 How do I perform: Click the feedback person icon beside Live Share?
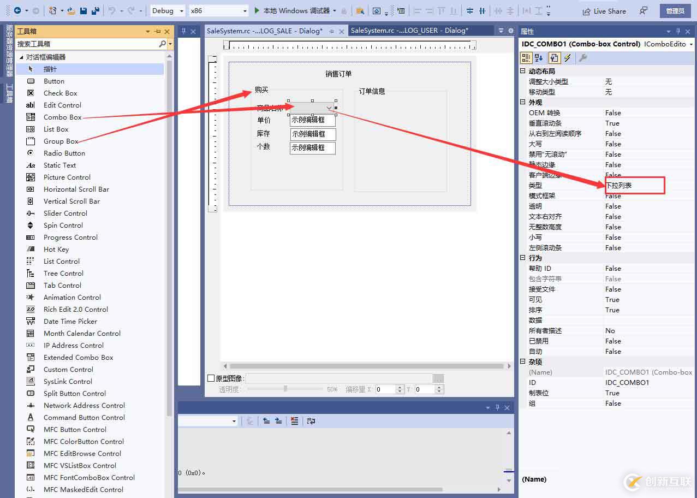[644, 11]
